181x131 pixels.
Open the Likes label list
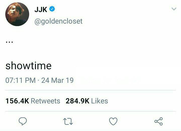tap(100, 101)
